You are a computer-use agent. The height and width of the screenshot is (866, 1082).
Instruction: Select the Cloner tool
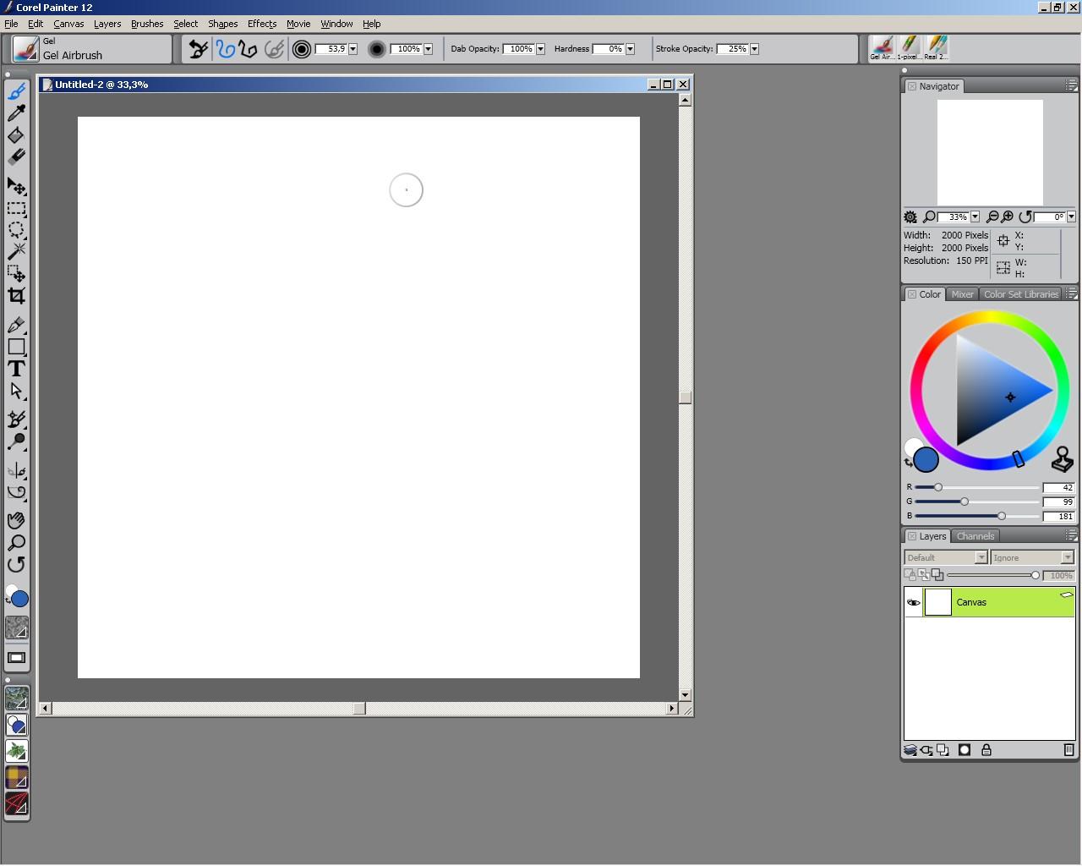click(x=16, y=419)
